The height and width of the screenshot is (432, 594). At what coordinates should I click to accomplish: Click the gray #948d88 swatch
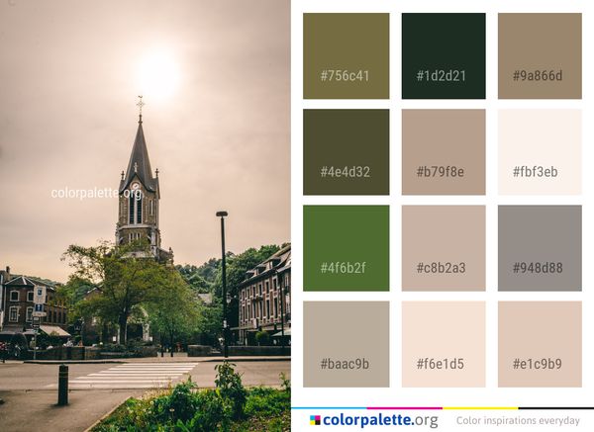(540, 248)
